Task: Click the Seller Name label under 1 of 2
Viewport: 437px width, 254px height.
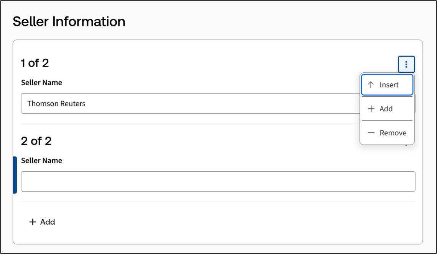Action: 41,83
